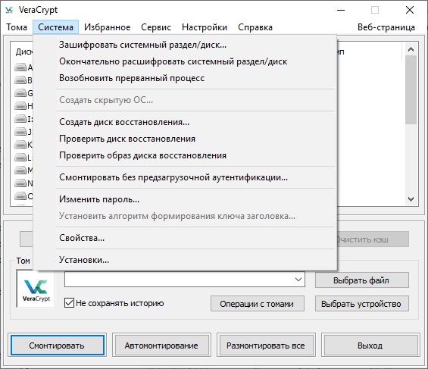Select drive B icon in drive list
Viewport: 428px width, 369px height.
click(20, 80)
